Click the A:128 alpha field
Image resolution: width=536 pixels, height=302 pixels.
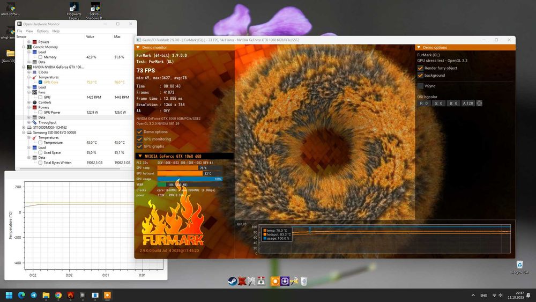click(468, 104)
